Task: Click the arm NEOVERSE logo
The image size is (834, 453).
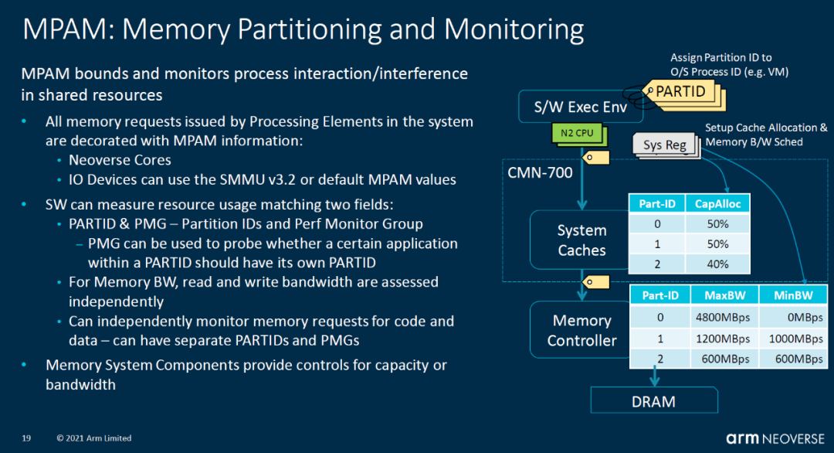Action: (775, 438)
